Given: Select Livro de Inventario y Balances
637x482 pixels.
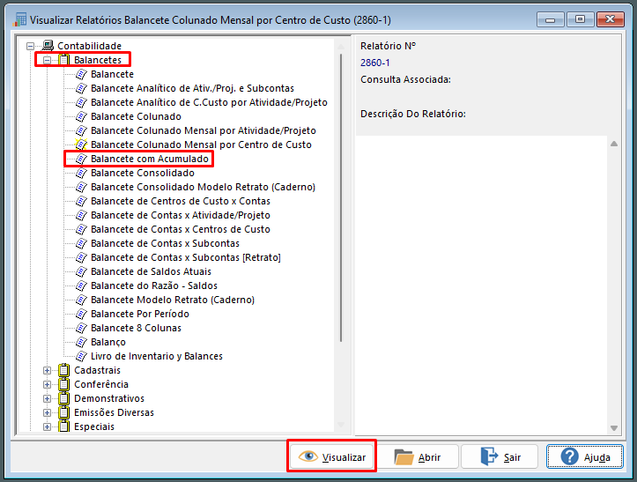Looking at the screenshot, I should coord(157,356).
